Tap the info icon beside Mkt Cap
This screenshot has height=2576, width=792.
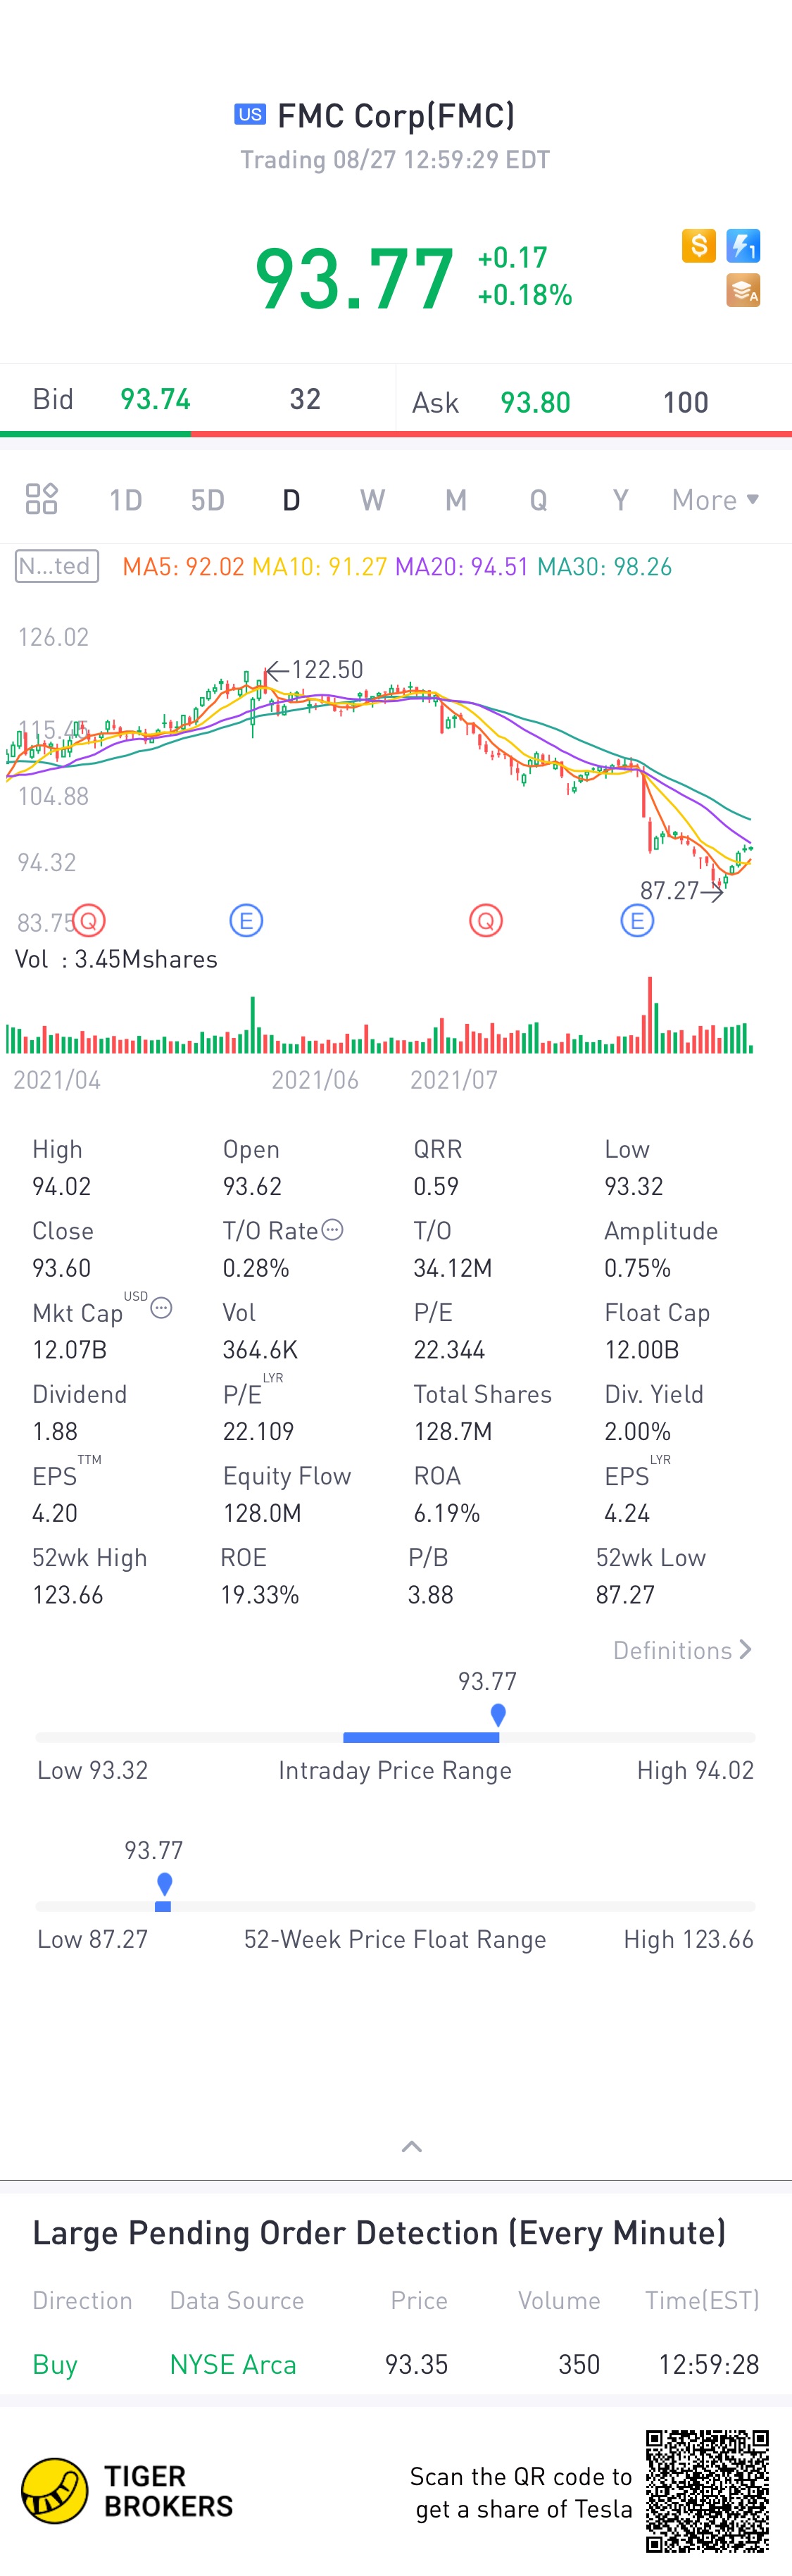point(161,1308)
